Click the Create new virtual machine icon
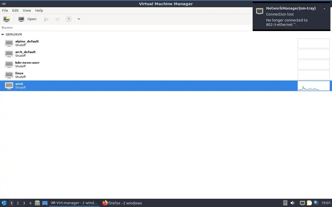 [6, 19]
